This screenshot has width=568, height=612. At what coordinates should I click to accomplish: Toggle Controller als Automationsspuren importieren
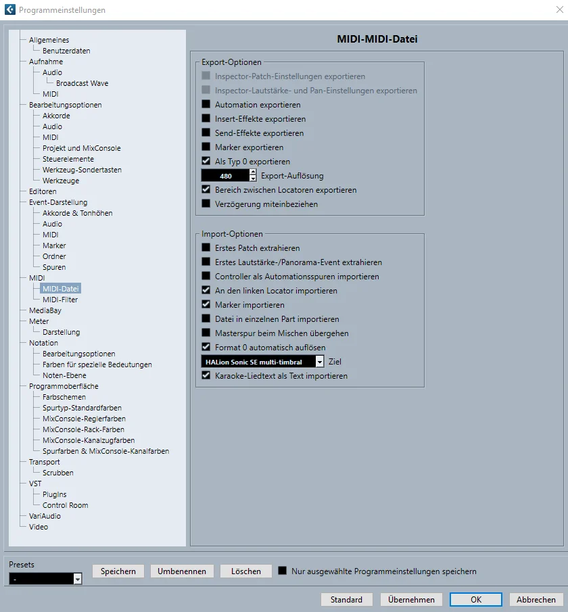tap(206, 276)
